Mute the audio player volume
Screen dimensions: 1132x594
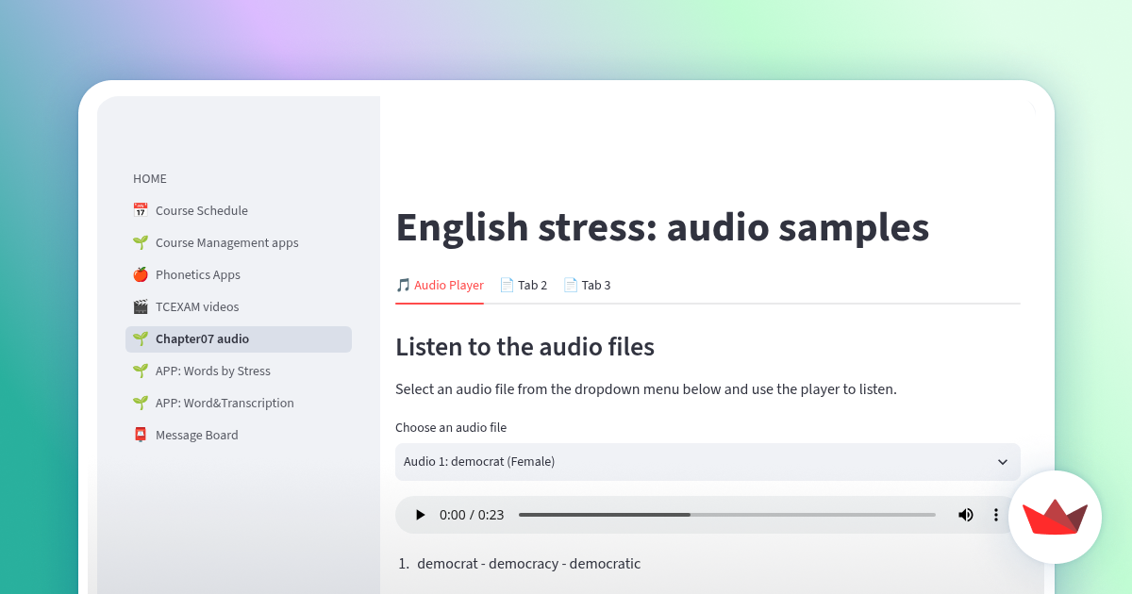(965, 515)
